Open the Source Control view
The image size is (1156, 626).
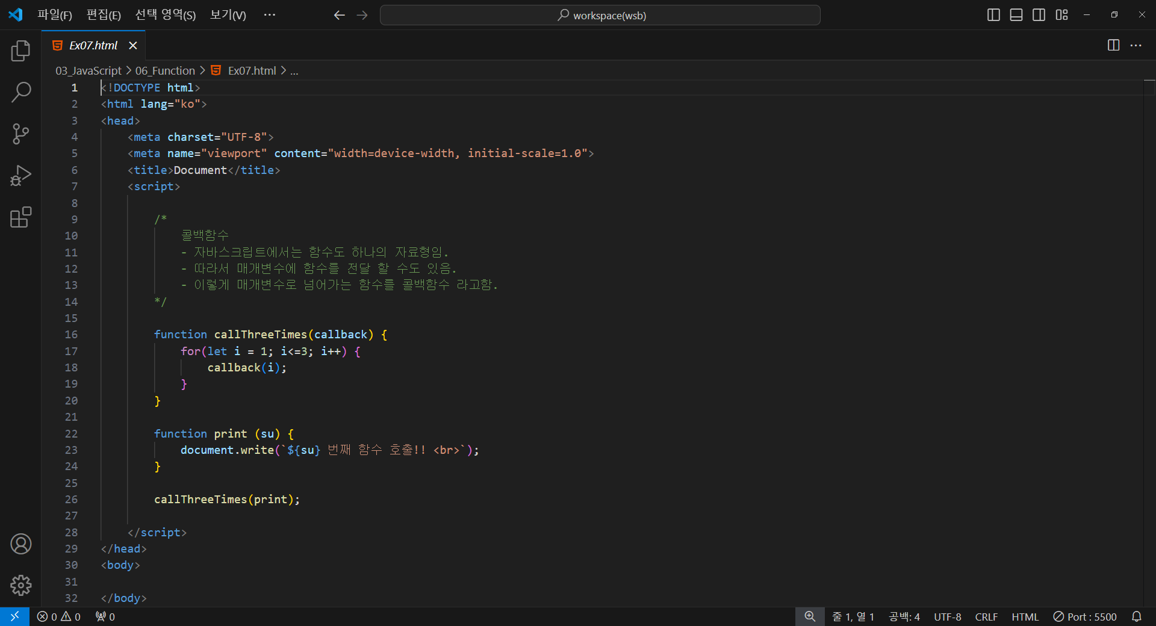(x=20, y=134)
